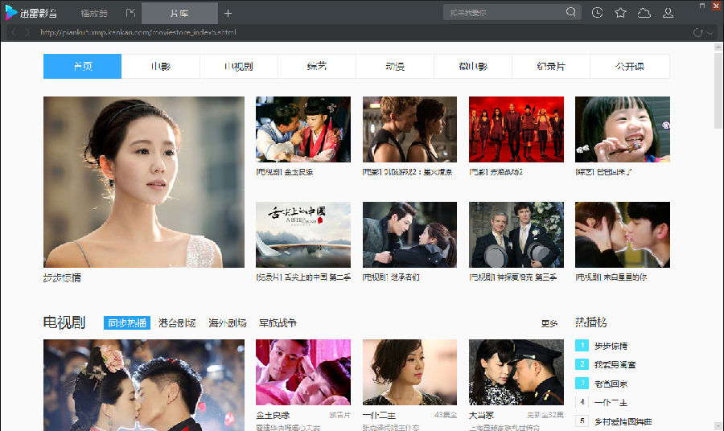Click the browser forward arrow
This screenshot has height=431, width=724.
point(27,32)
